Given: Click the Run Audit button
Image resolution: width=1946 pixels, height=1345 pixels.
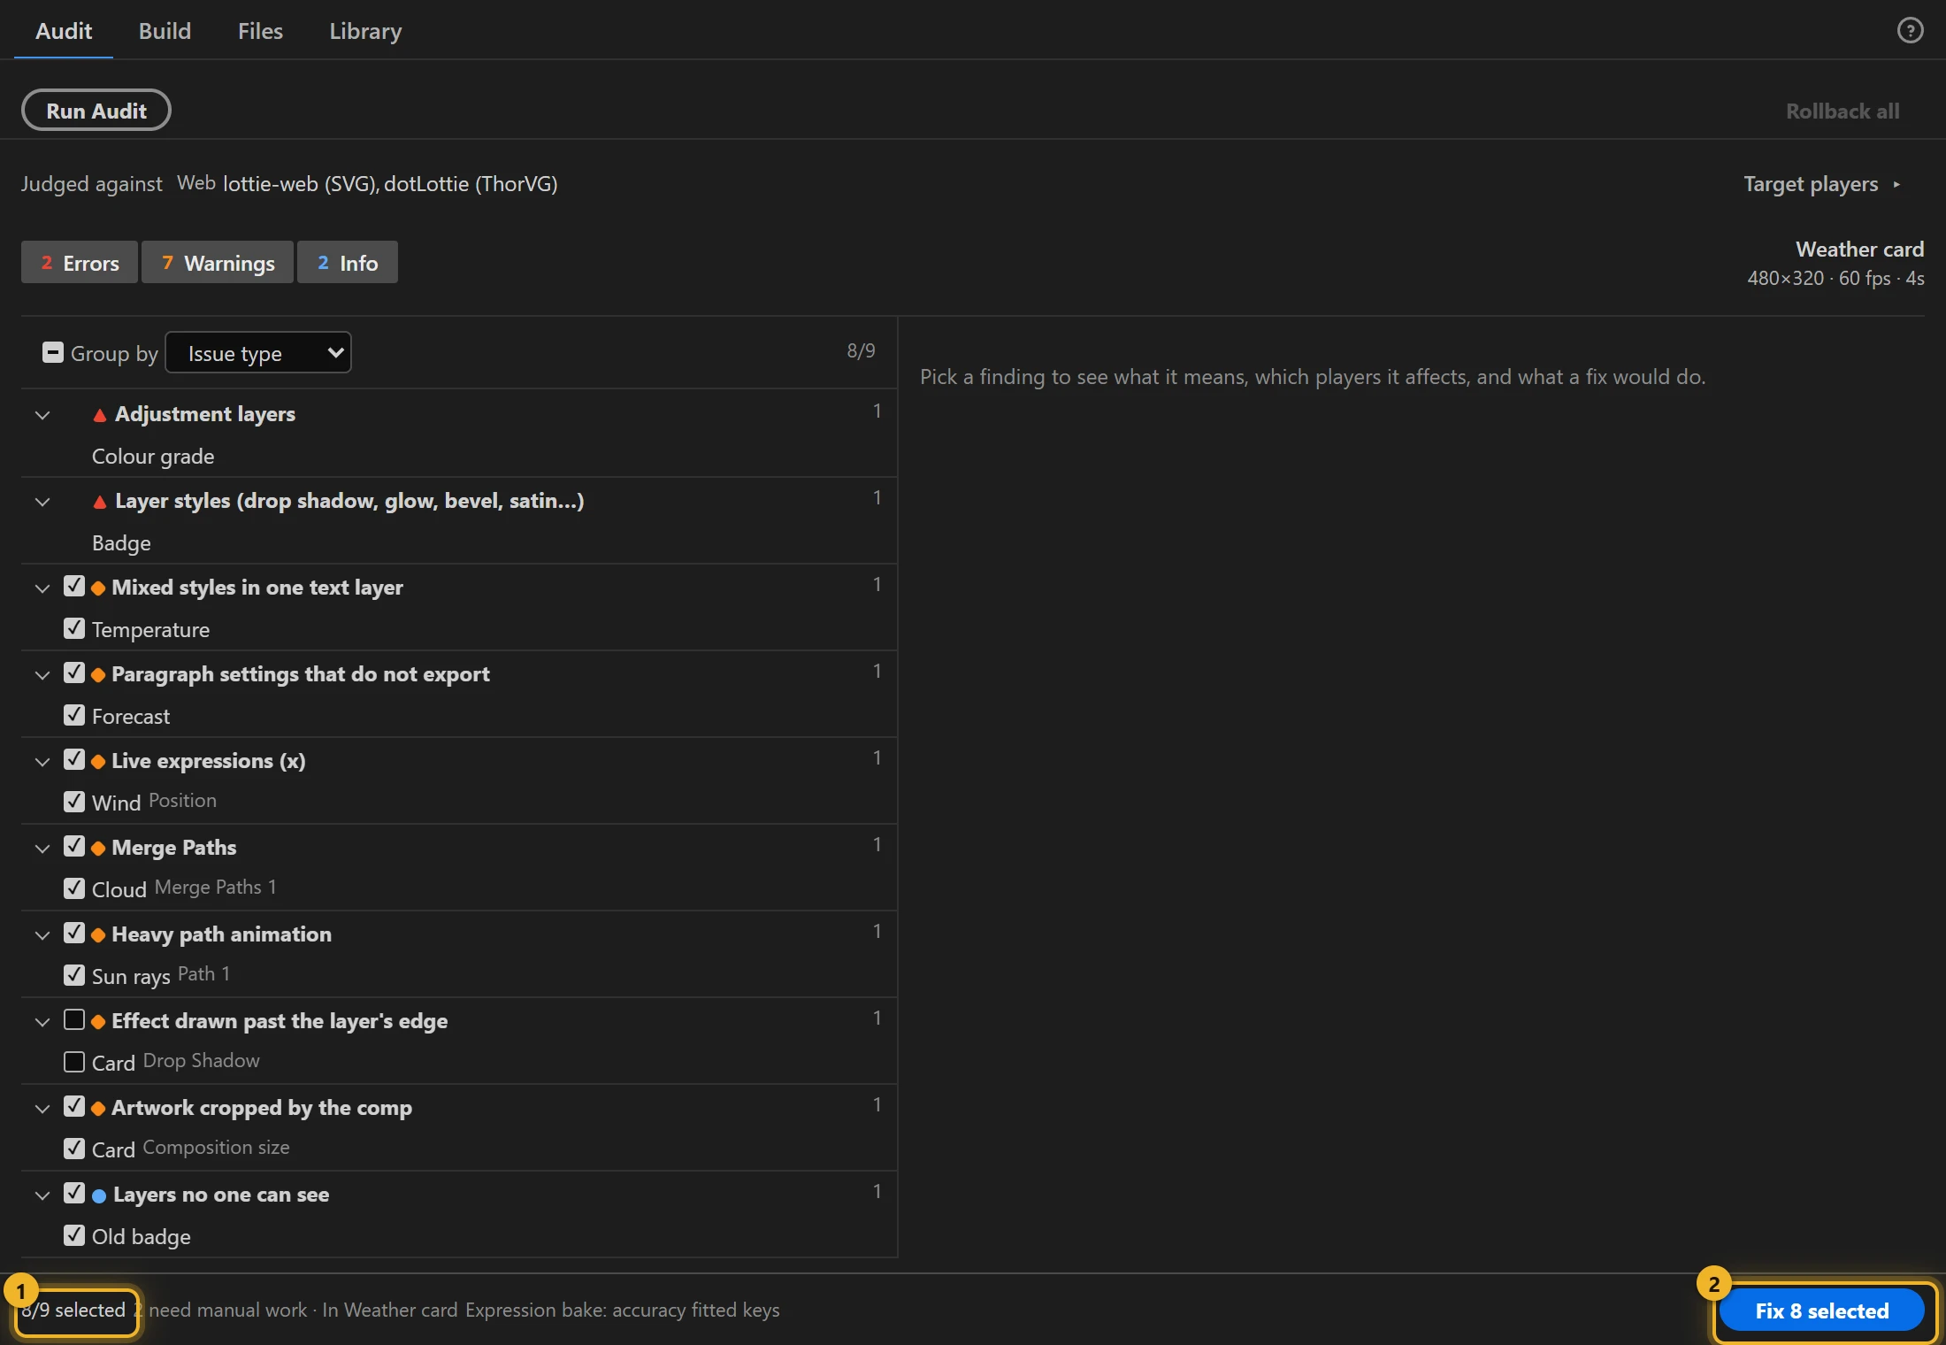Looking at the screenshot, I should coord(96,111).
